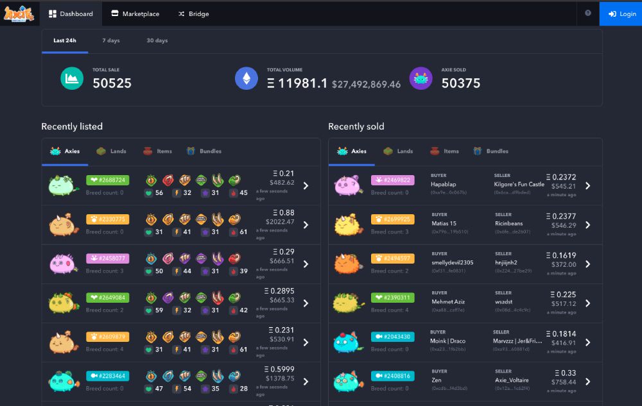
Task: Click seller name Axie_Voltaire
Action: [512, 380]
